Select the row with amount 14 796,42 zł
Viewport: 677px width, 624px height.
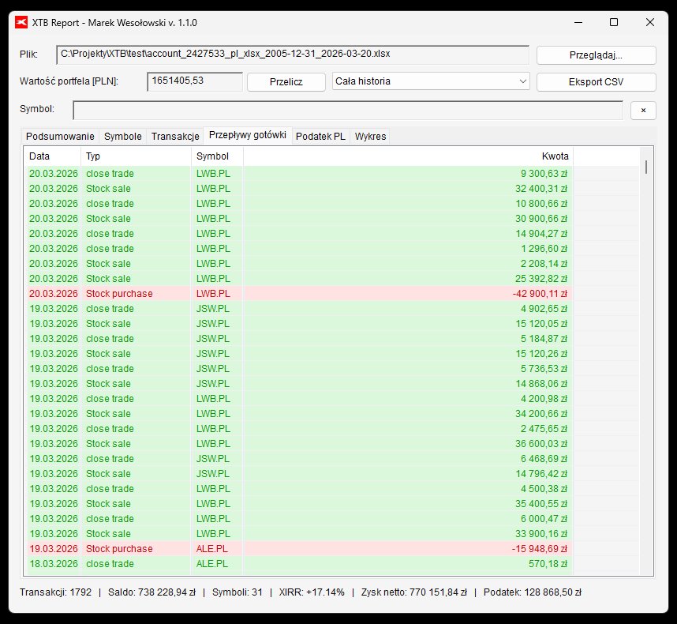[298, 474]
